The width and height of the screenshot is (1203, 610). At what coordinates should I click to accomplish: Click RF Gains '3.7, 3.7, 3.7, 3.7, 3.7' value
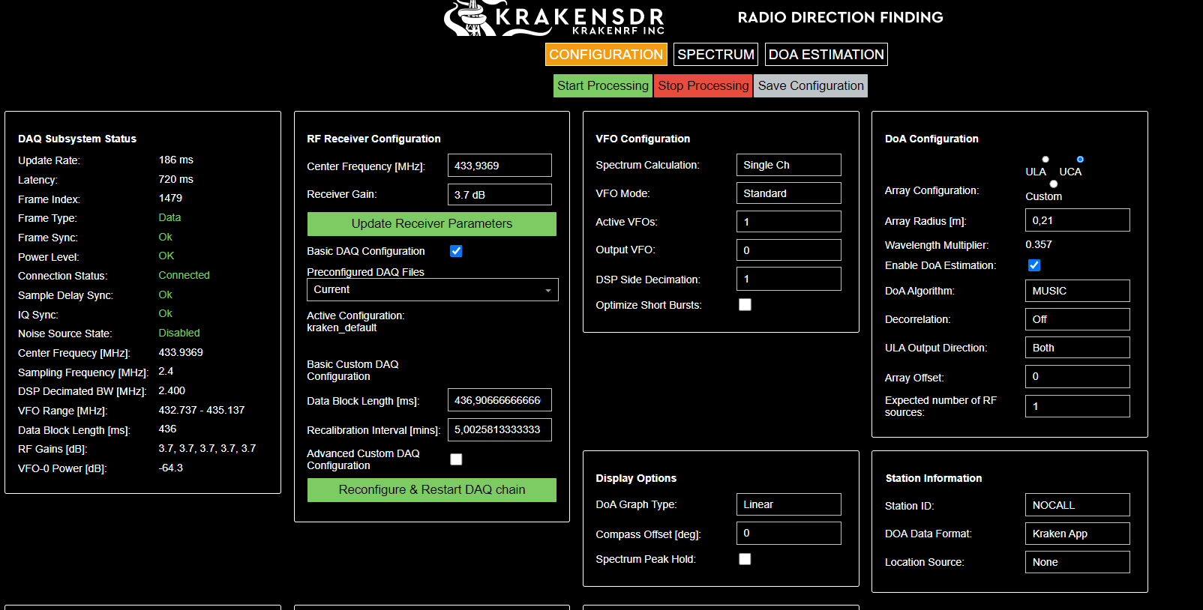click(x=207, y=448)
